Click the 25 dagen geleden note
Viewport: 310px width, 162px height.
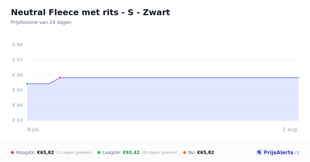click(x=160, y=152)
